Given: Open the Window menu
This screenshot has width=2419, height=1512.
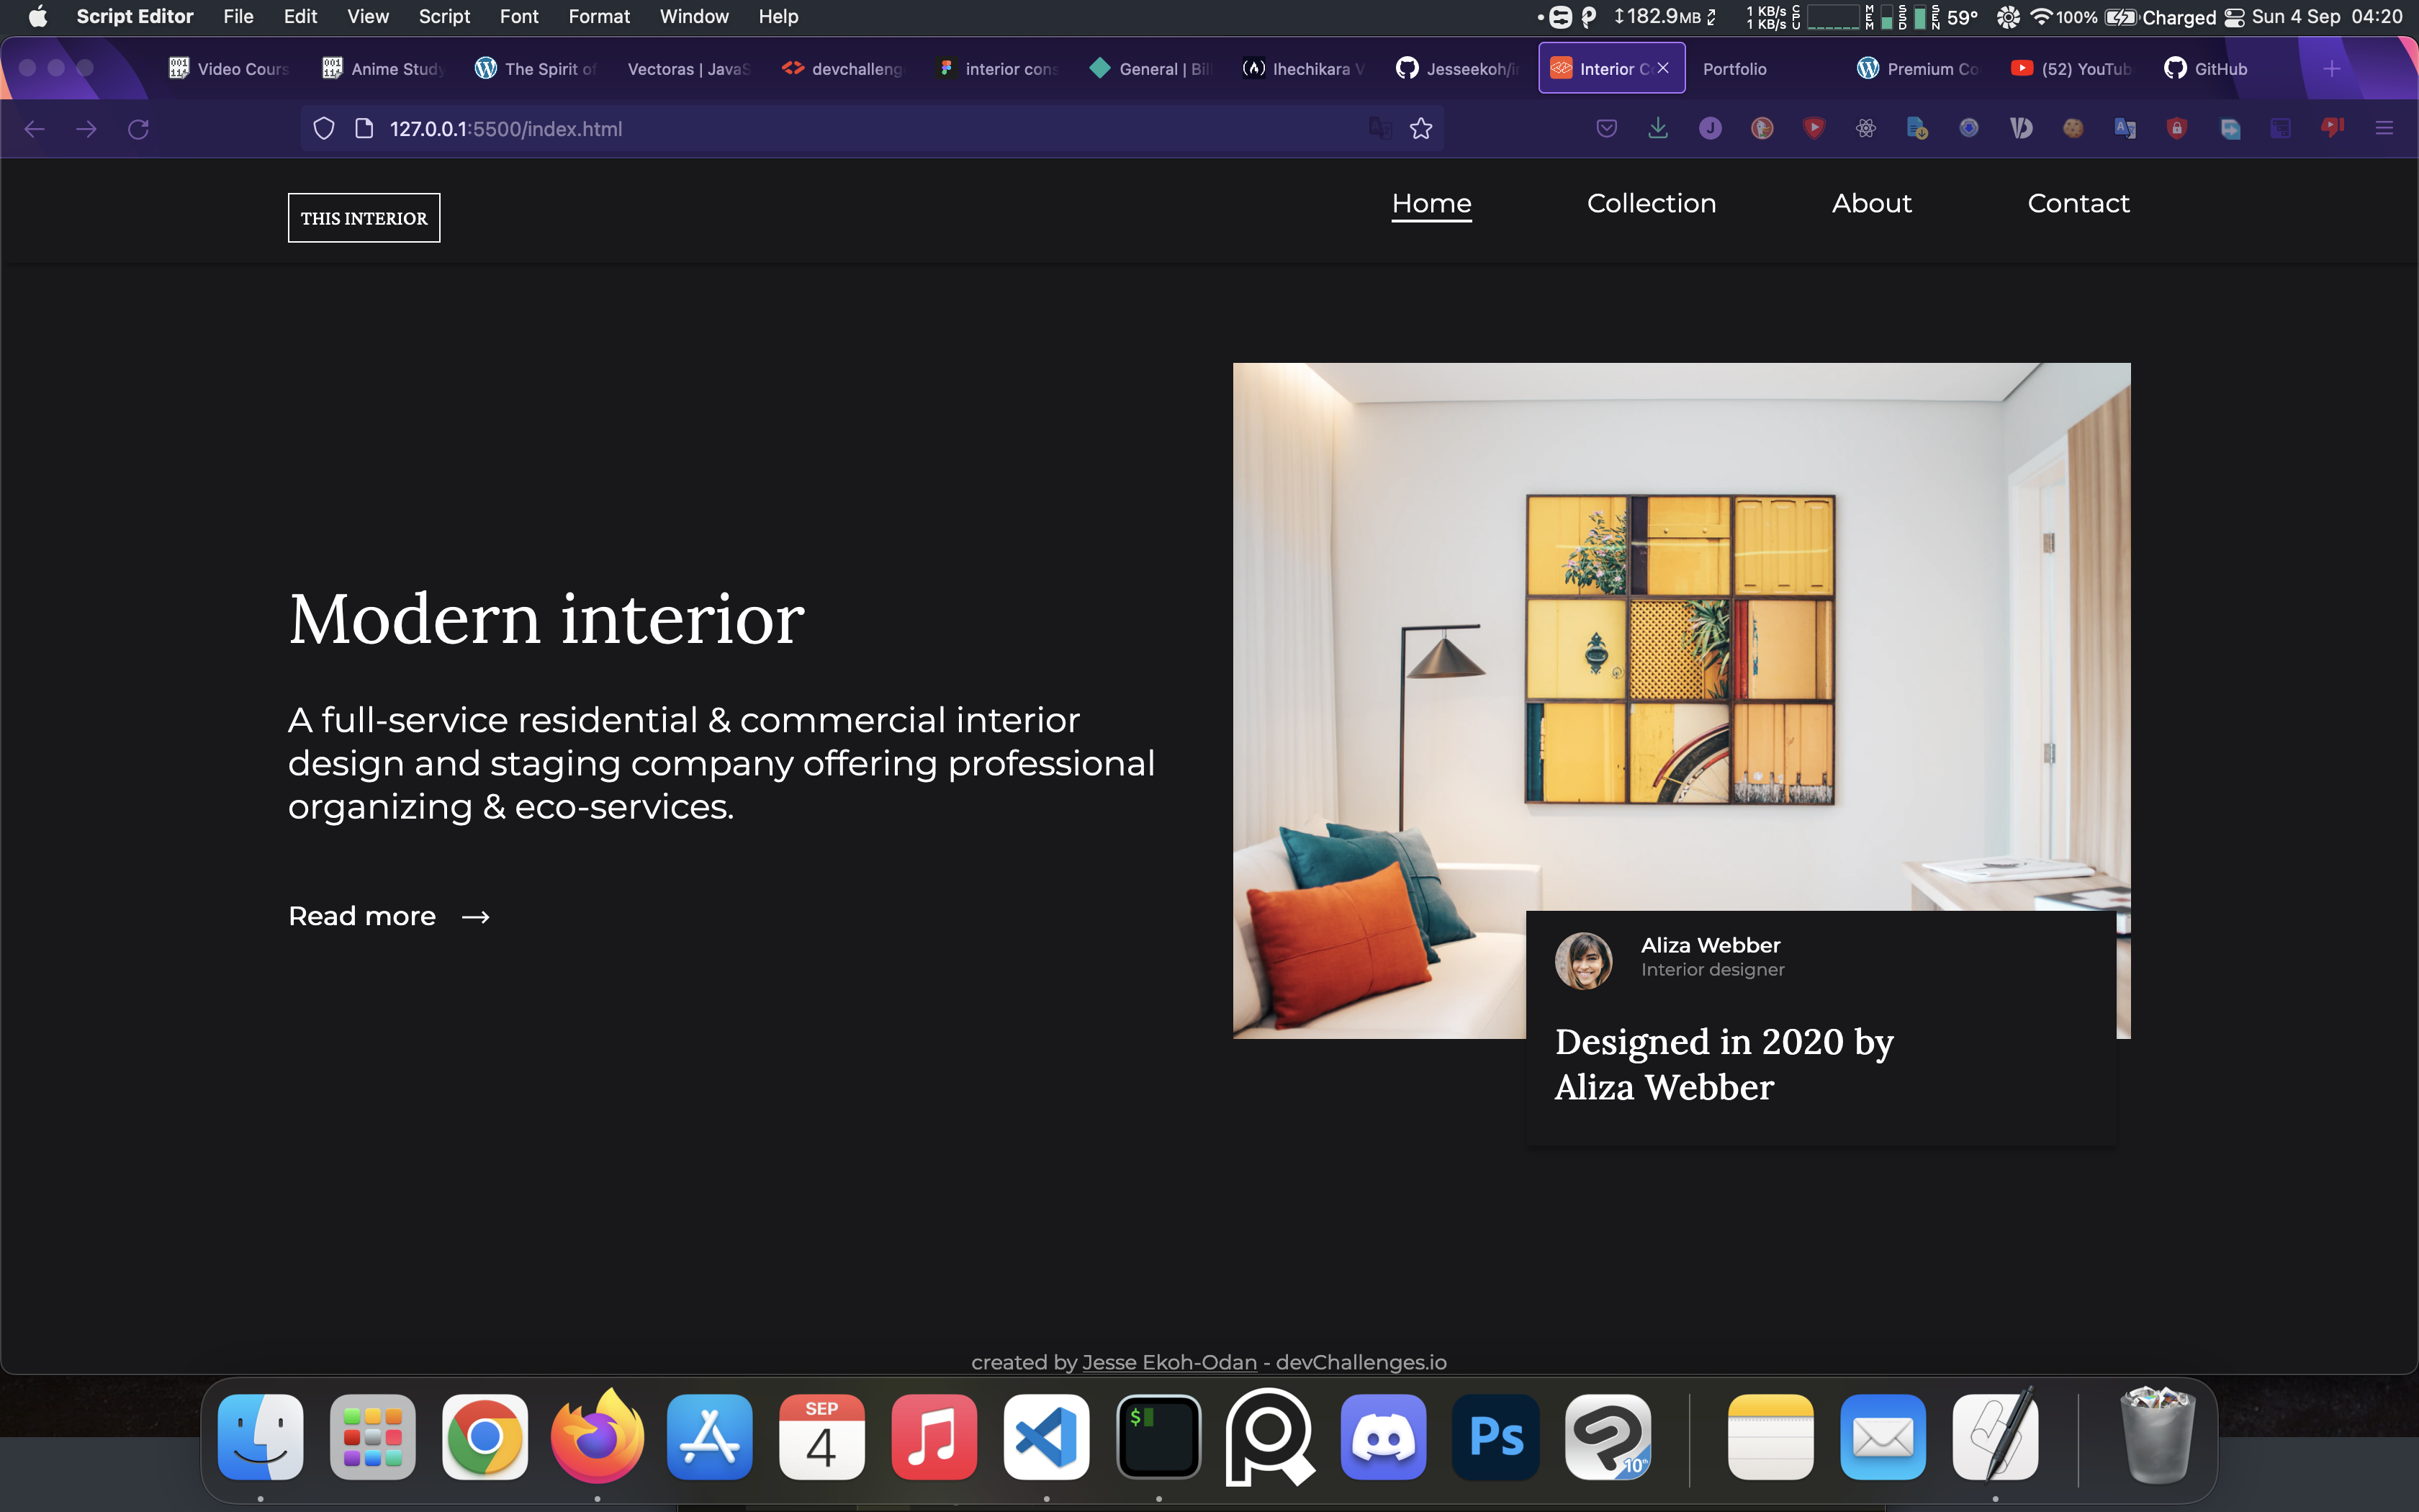Looking at the screenshot, I should 694,17.
